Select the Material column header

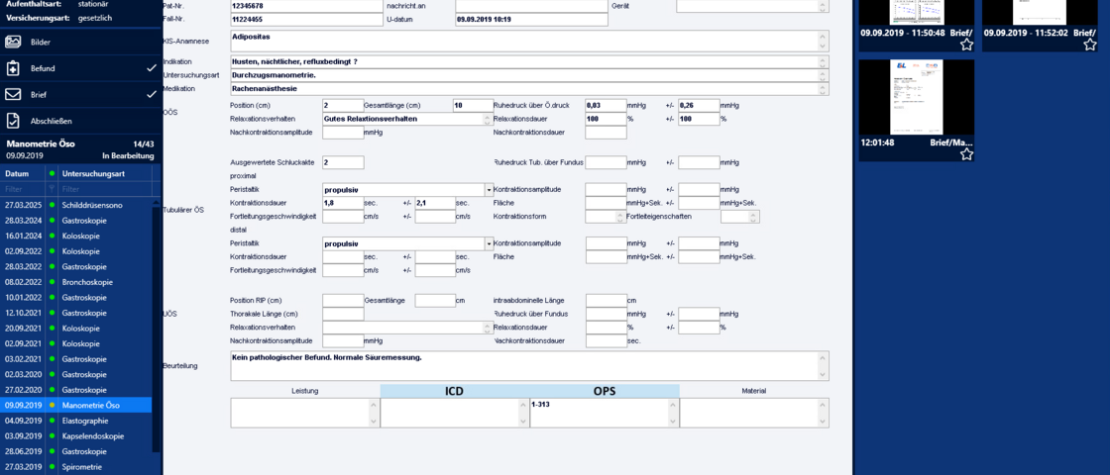[x=754, y=390]
